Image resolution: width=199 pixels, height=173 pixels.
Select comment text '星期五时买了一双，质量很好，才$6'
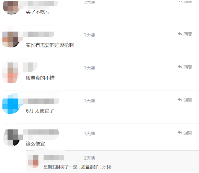pos(78,167)
